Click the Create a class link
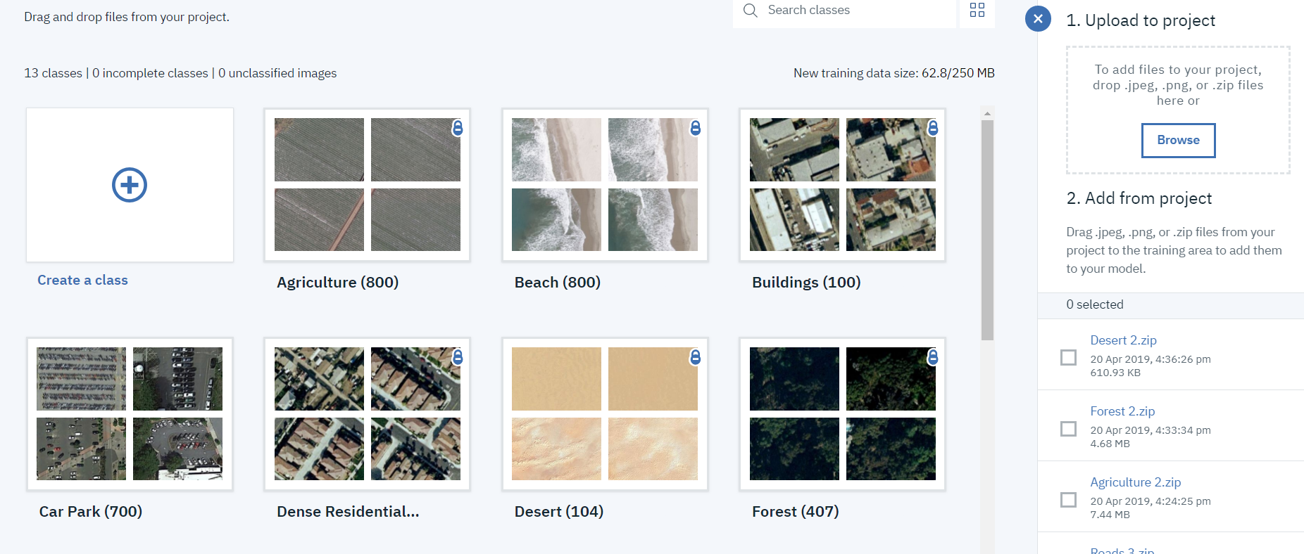The width and height of the screenshot is (1304, 554). click(82, 280)
